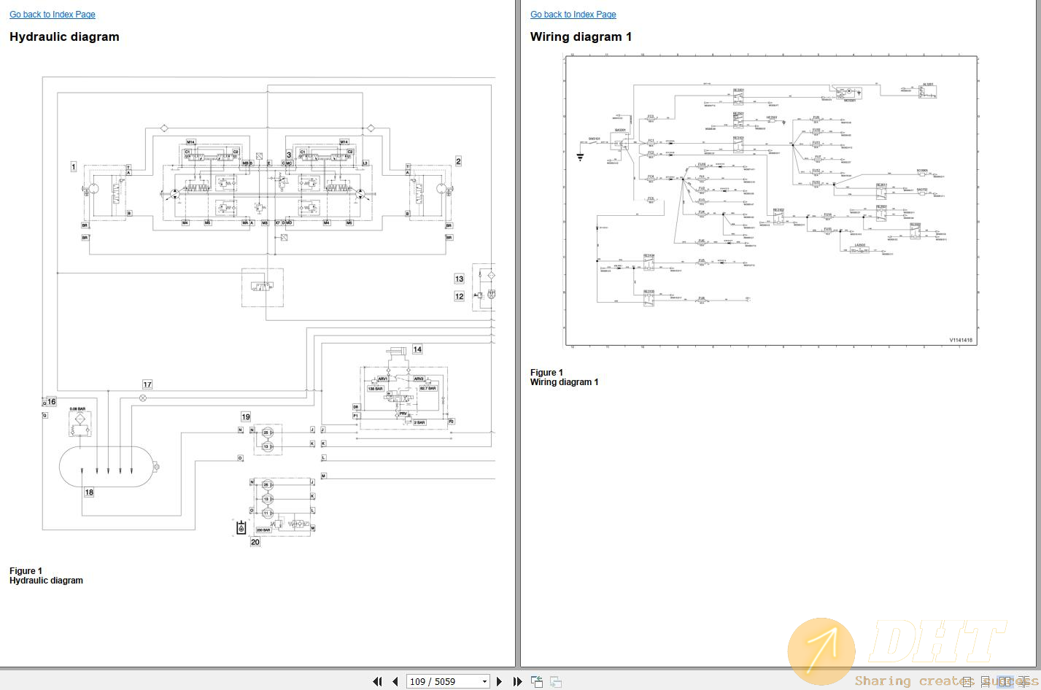Click the Figure 1 Hydraulic diagram caption
Screen dimensions: 1041x690
46,575
